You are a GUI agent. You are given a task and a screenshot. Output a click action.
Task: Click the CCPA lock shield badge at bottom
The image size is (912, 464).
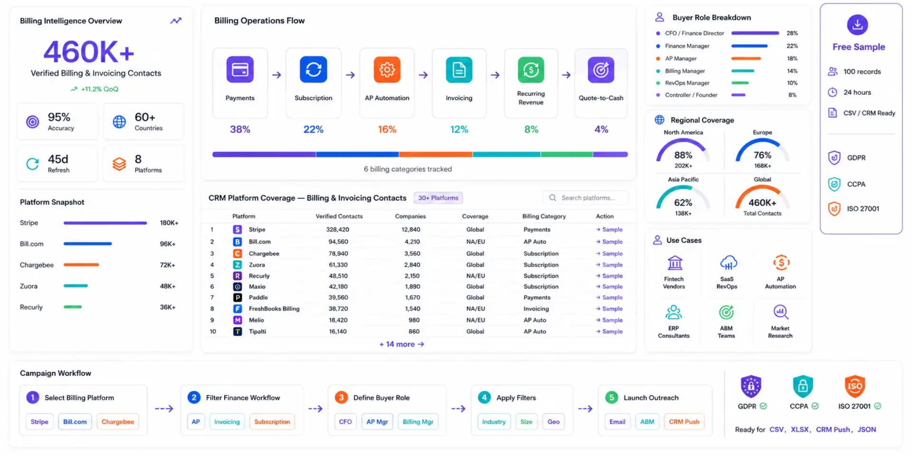tap(803, 387)
